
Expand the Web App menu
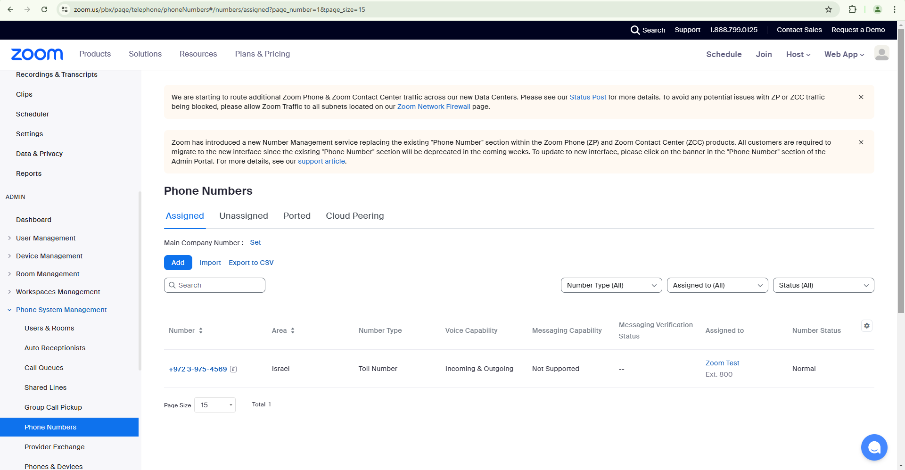844,54
